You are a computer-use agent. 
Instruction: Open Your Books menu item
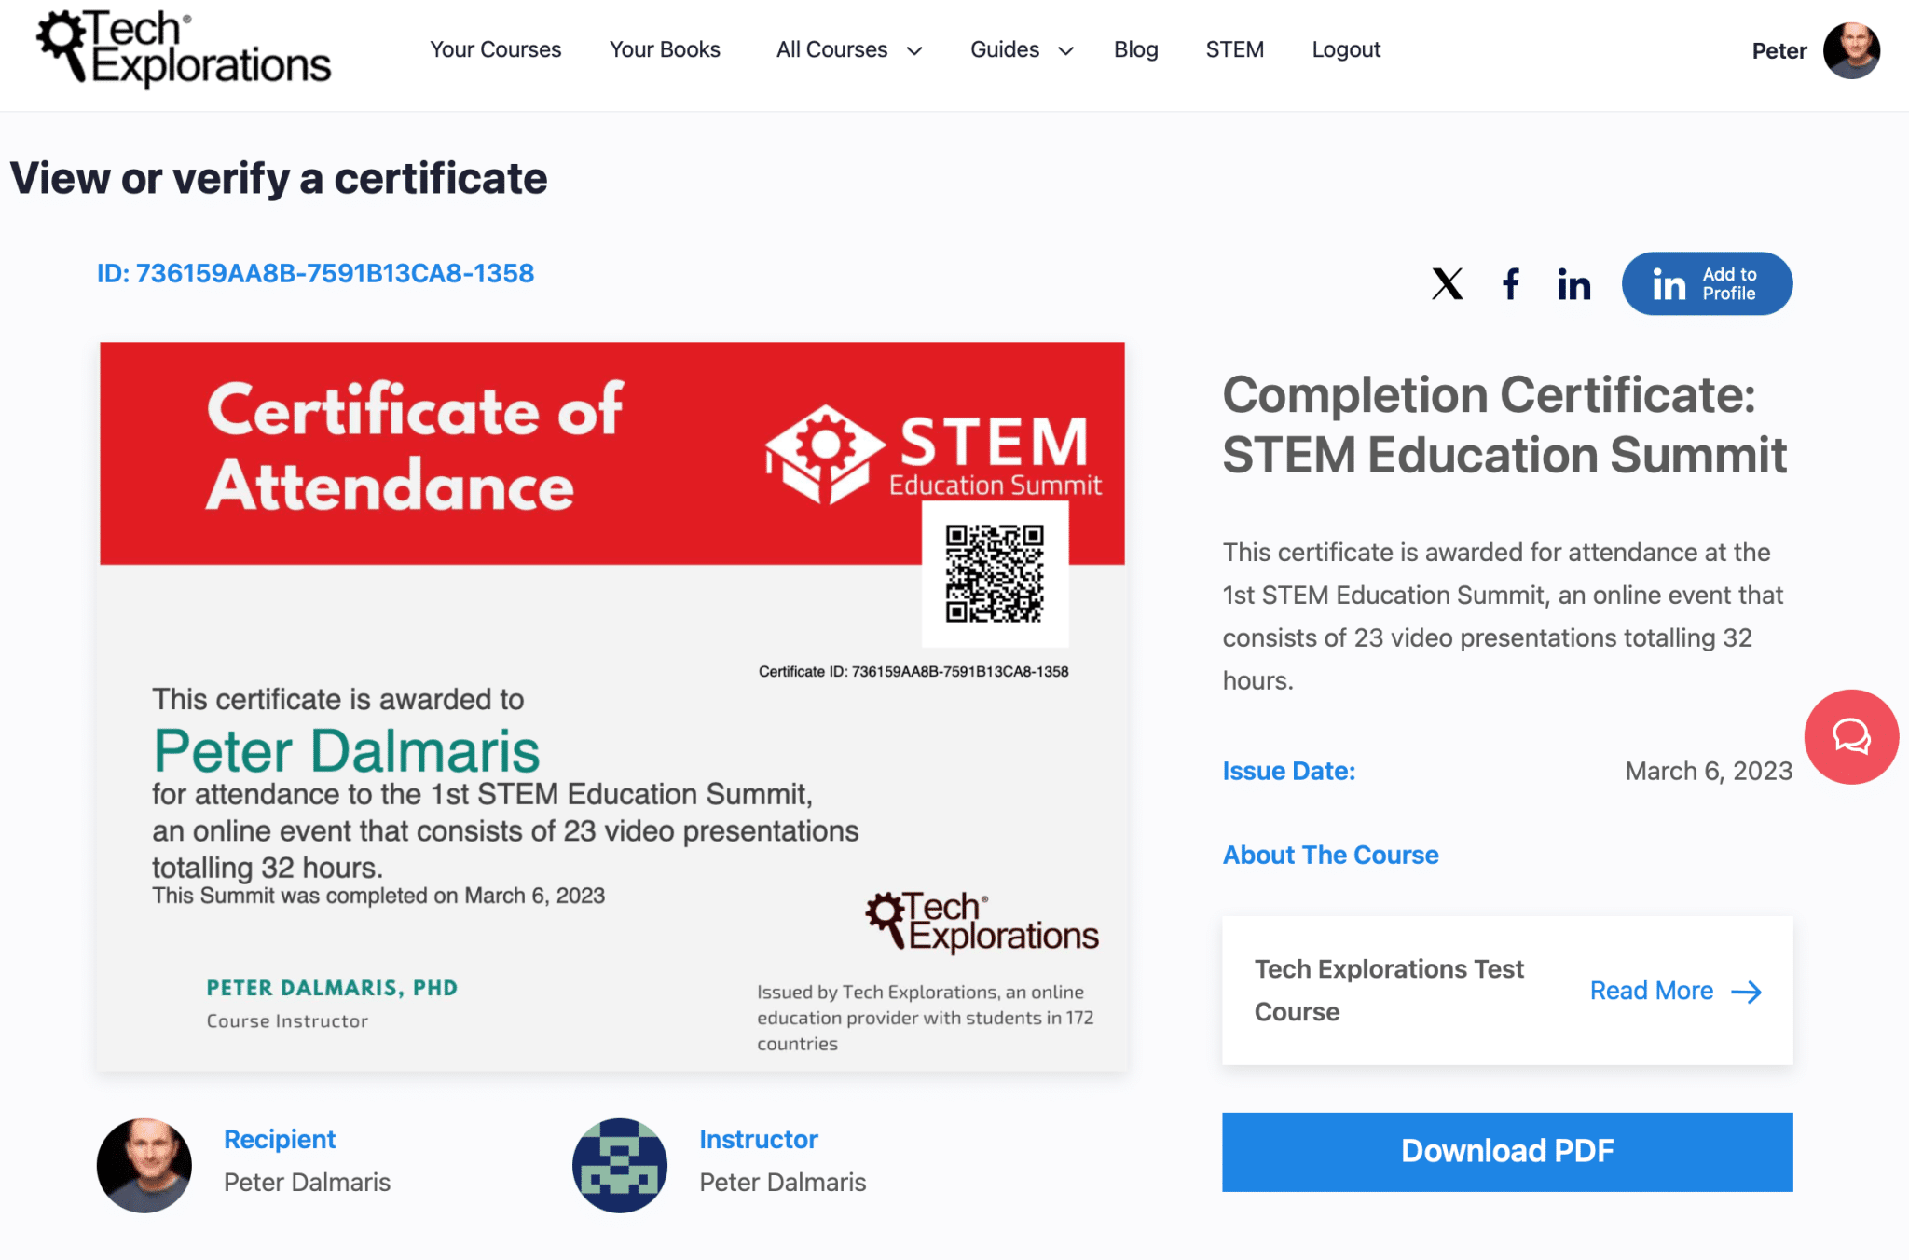pyautogui.click(x=665, y=49)
